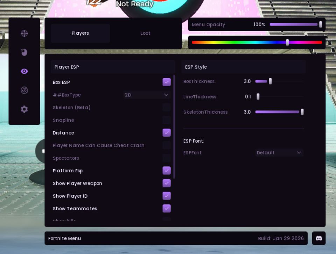Enable the Skeleton (Beta) checkbox
The height and width of the screenshot is (254, 336).
coord(167,108)
